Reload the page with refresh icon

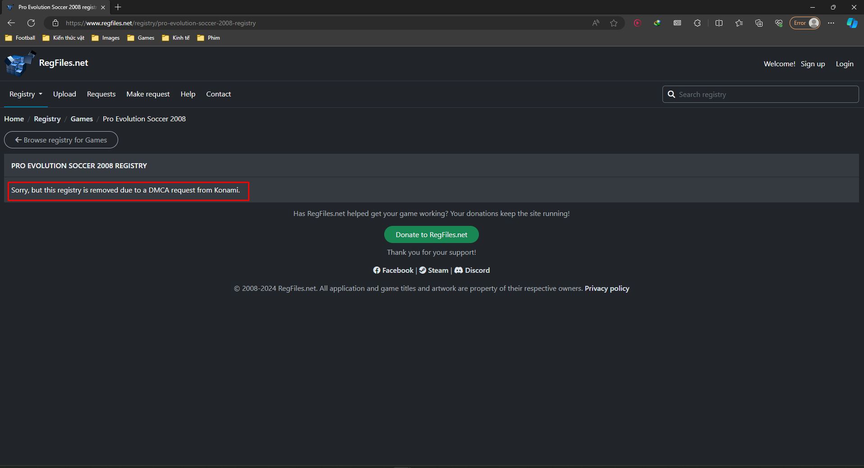click(31, 23)
